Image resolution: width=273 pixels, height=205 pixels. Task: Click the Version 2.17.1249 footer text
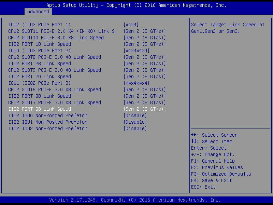pyautogui.click(x=135, y=200)
